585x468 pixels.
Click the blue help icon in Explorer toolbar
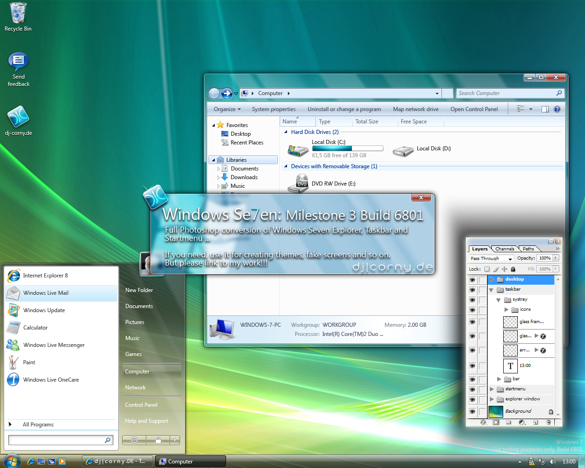click(x=557, y=109)
